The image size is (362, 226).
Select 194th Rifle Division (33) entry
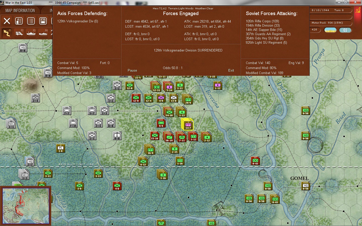click(x=263, y=26)
